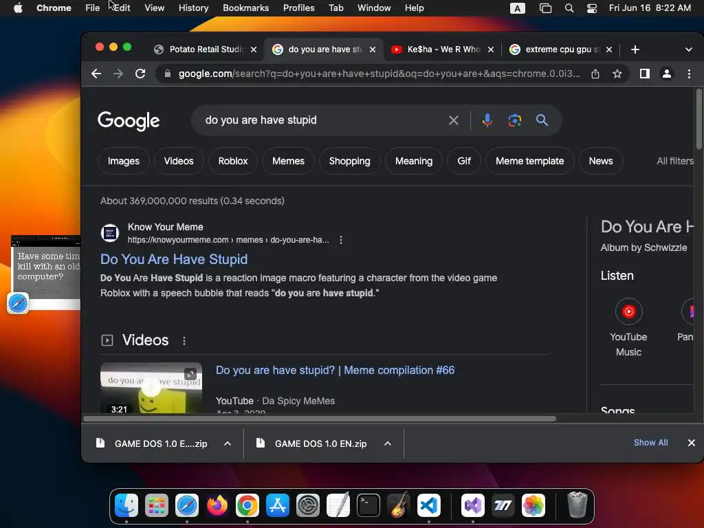This screenshot has width=704, height=528.
Task: Filter results by News chip
Action: [x=601, y=161]
